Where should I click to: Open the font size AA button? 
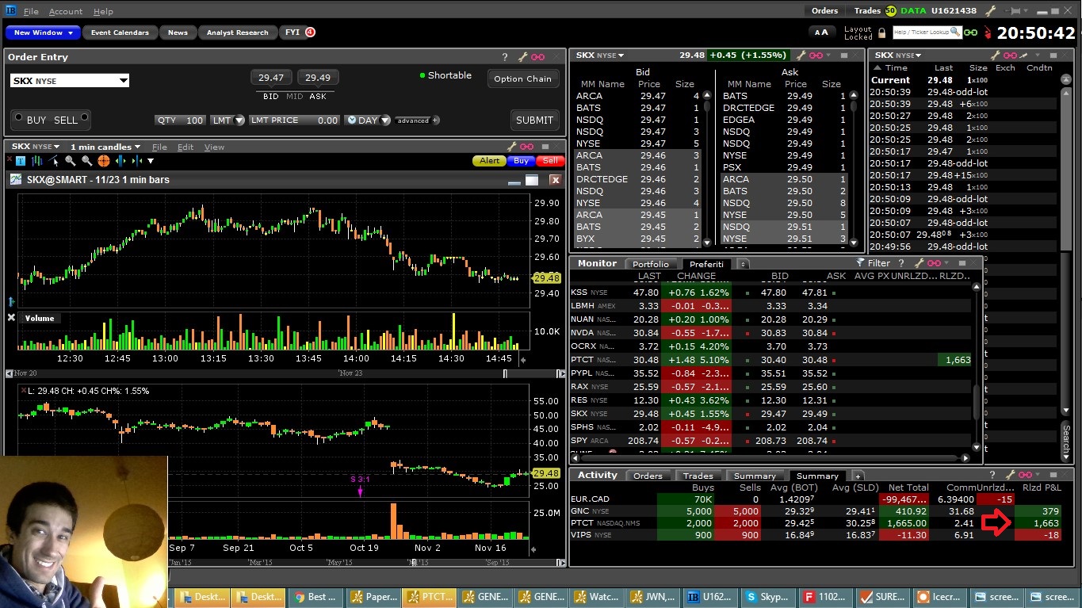pyautogui.click(x=822, y=33)
